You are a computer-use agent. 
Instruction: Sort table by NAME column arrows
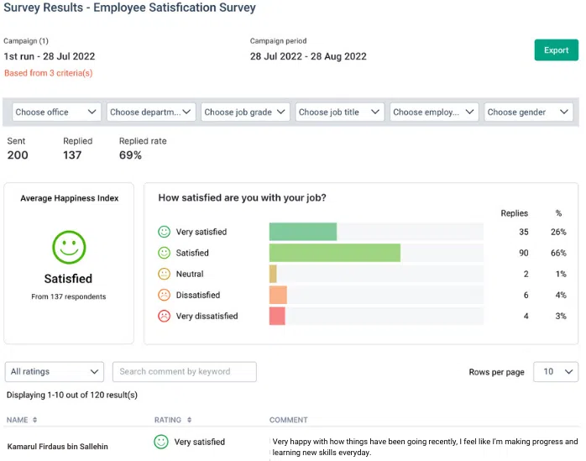pos(34,420)
